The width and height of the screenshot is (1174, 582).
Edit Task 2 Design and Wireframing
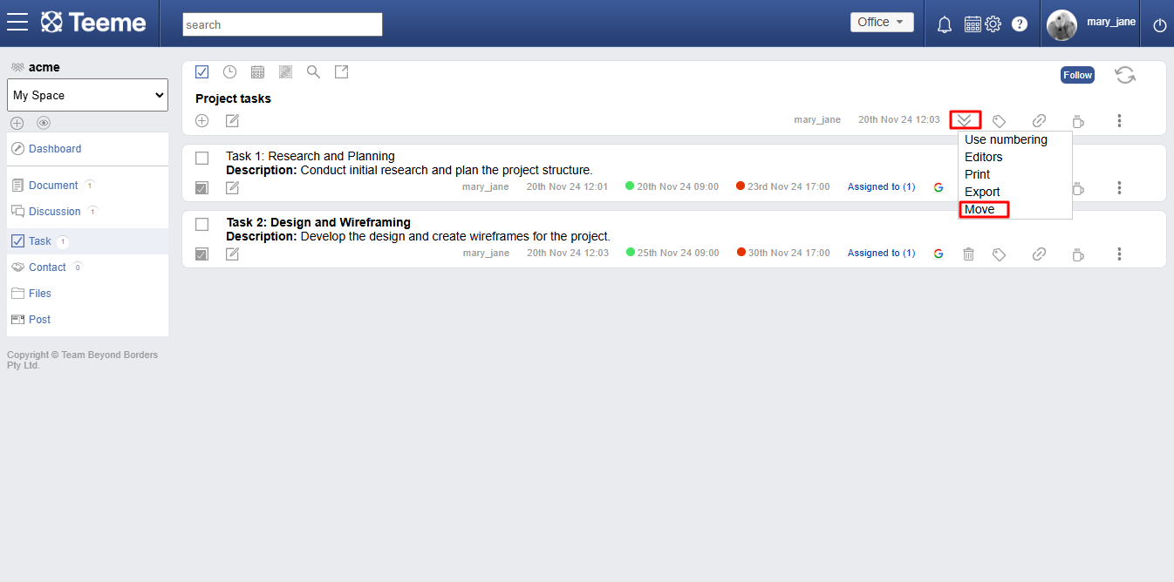tap(232, 254)
